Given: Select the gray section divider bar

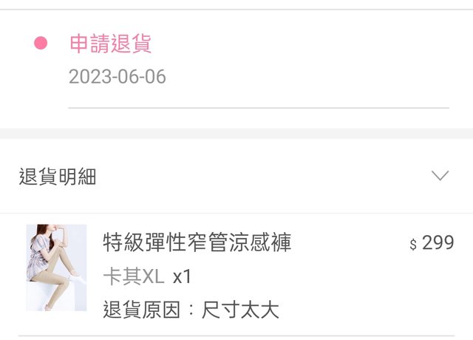Looking at the screenshot, I should click(x=236, y=133).
